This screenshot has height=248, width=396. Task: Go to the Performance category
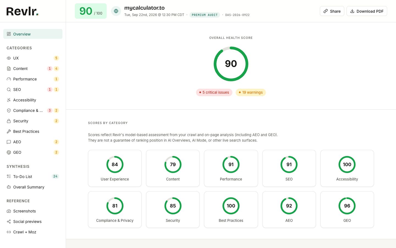click(x=33, y=79)
